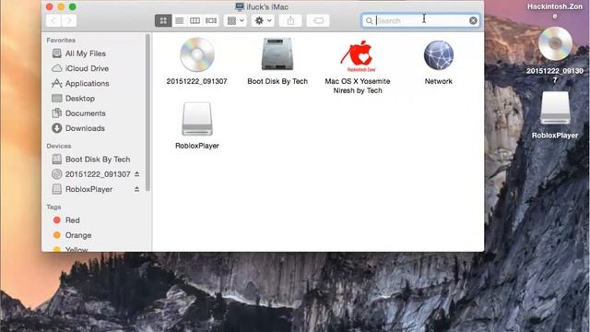Click the Devices sidebar heading

click(59, 146)
